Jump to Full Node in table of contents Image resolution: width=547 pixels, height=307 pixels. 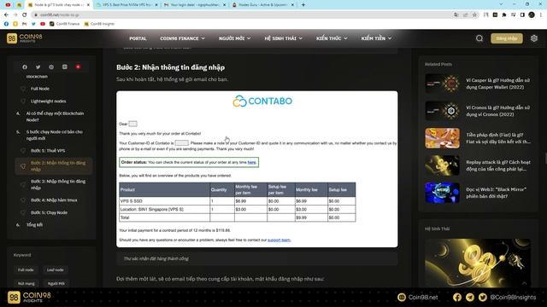40,89
